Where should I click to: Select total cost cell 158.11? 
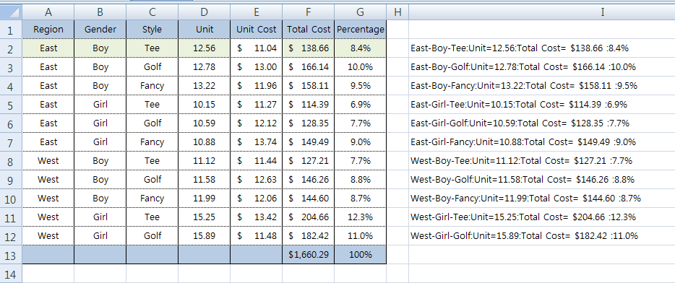pos(309,86)
